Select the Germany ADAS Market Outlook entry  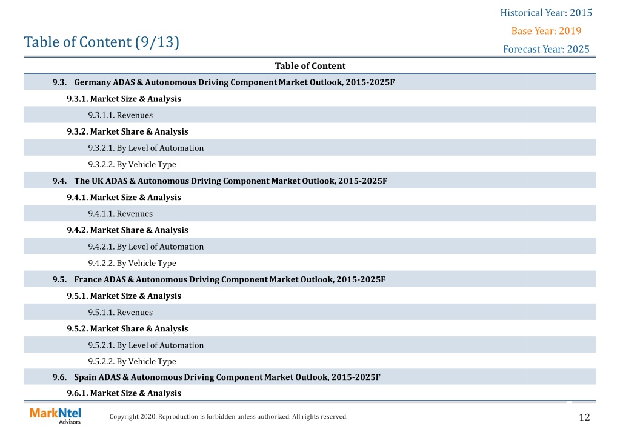[x=310, y=82]
